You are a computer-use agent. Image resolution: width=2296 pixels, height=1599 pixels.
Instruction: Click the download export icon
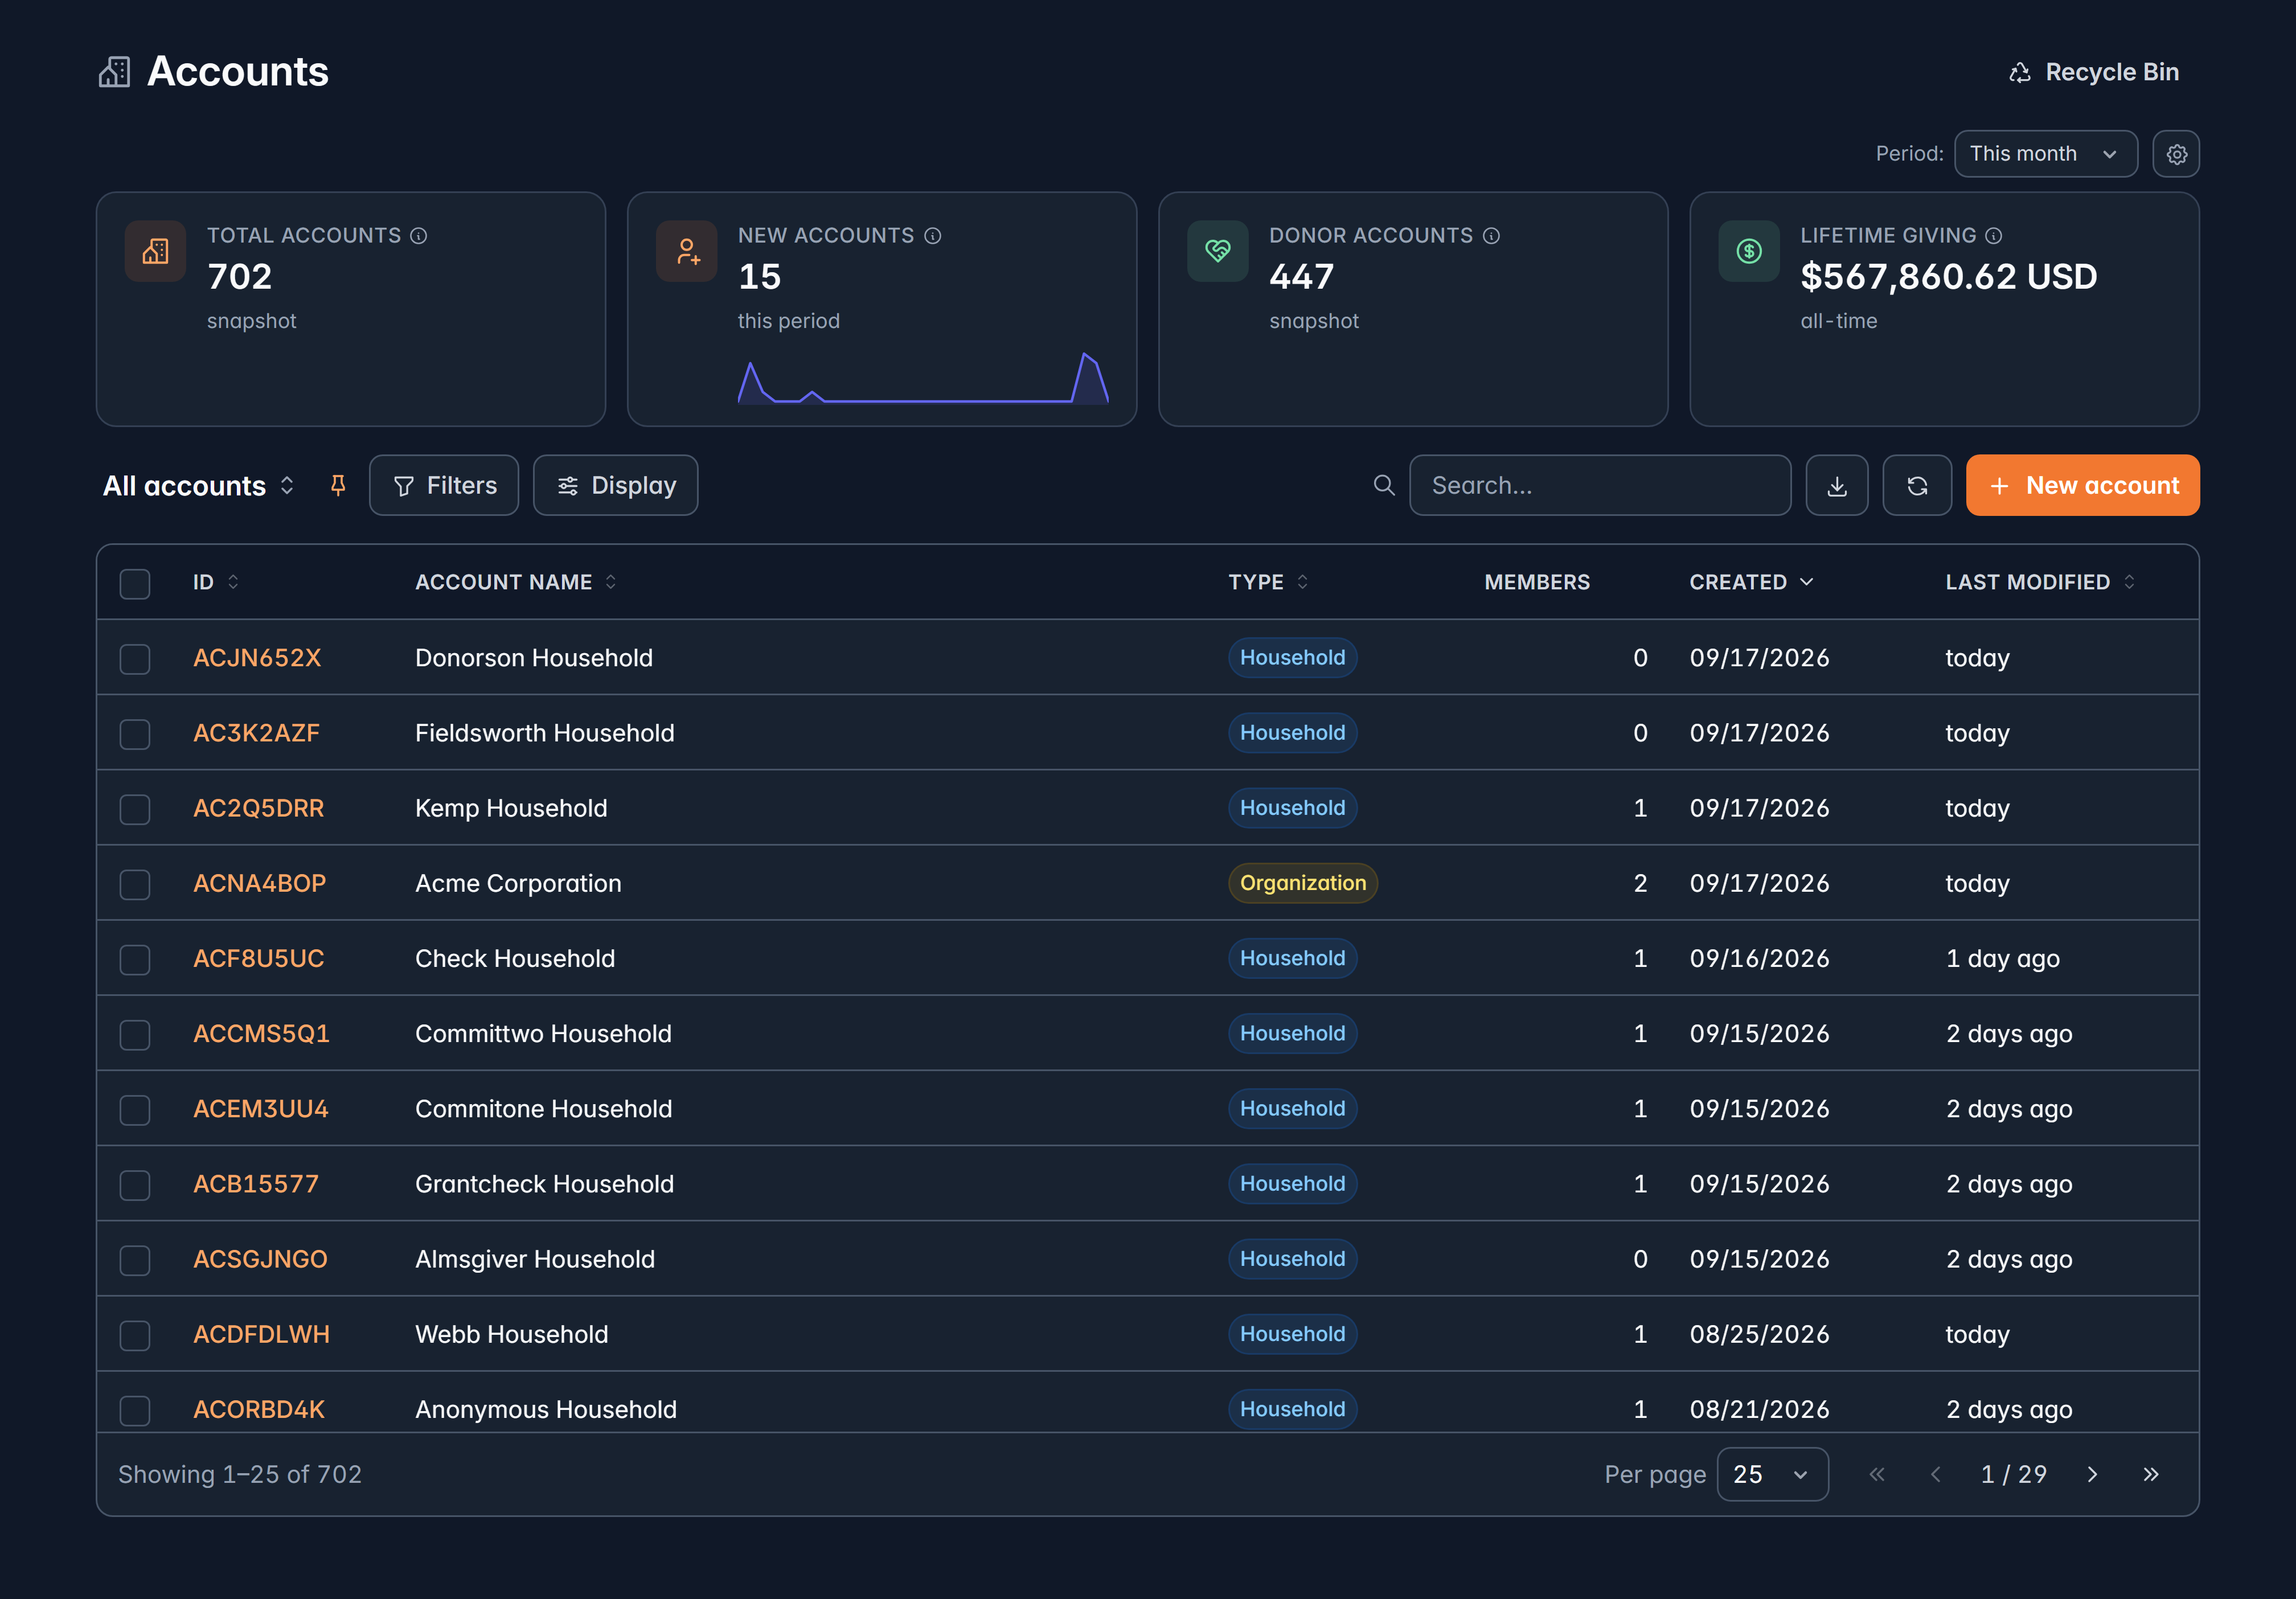coord(1837,486)
